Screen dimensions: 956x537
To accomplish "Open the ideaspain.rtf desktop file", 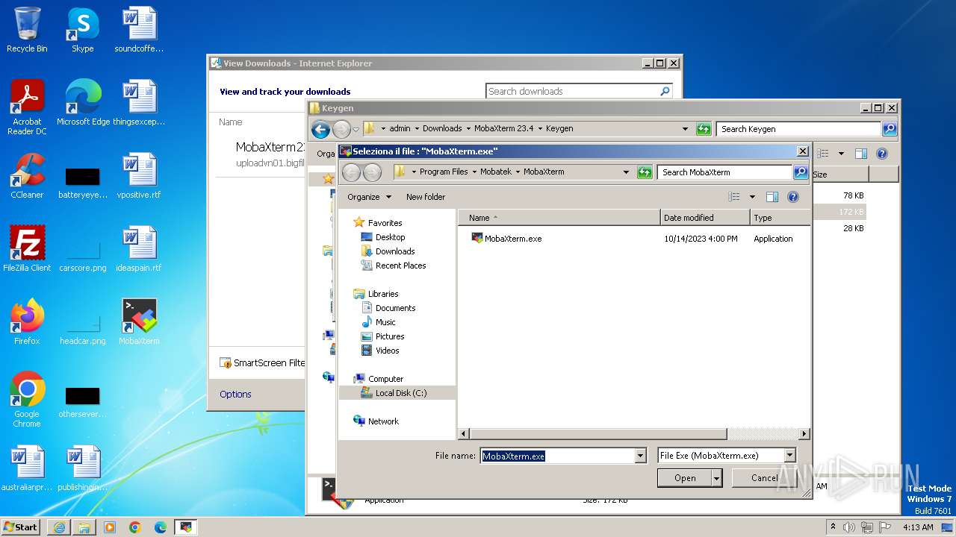I will coord(139,249).
